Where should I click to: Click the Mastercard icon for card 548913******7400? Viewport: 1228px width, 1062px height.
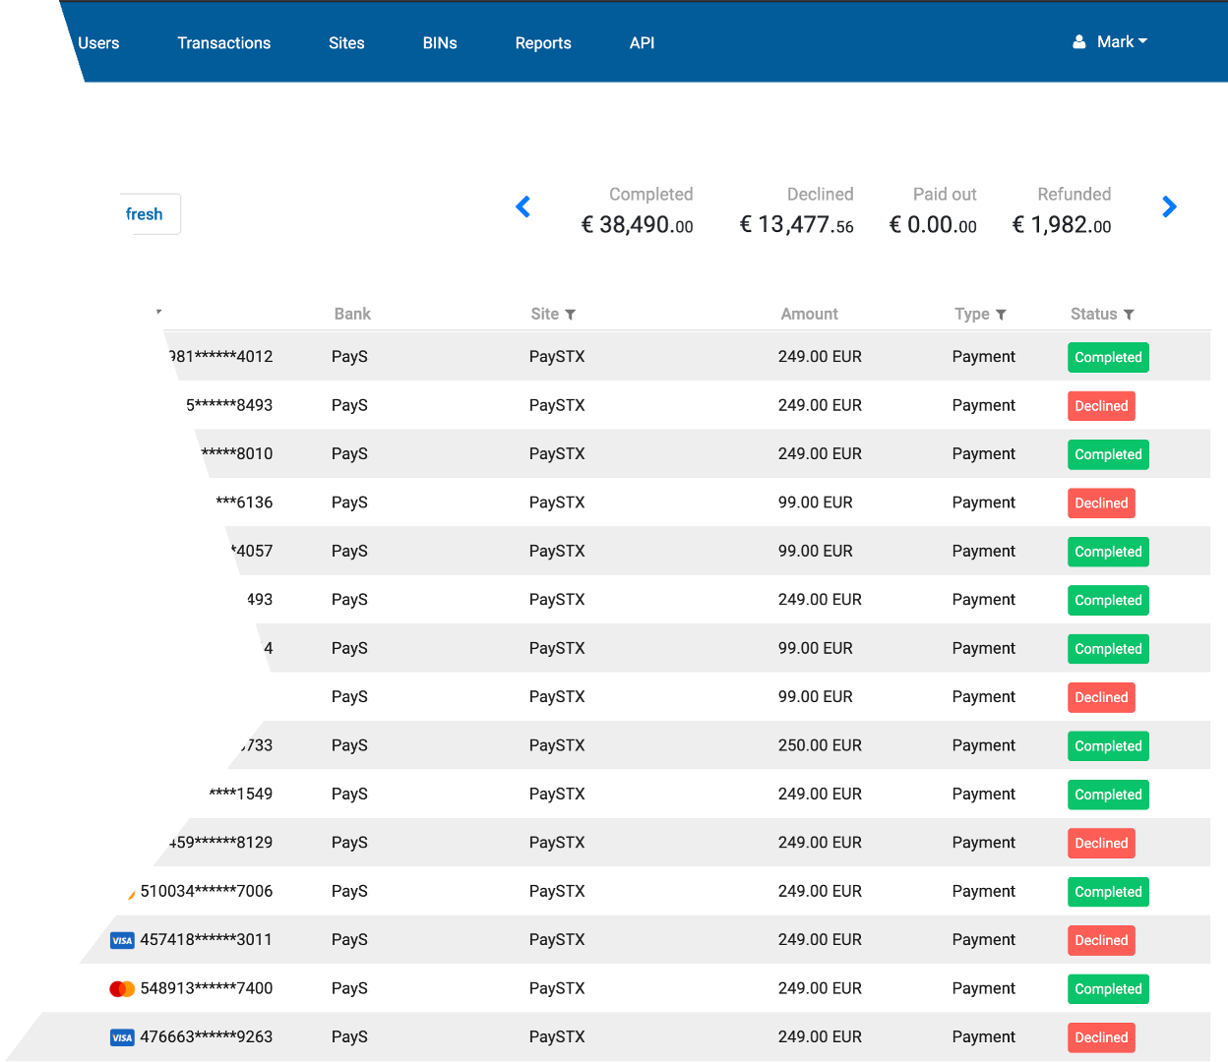122,989
